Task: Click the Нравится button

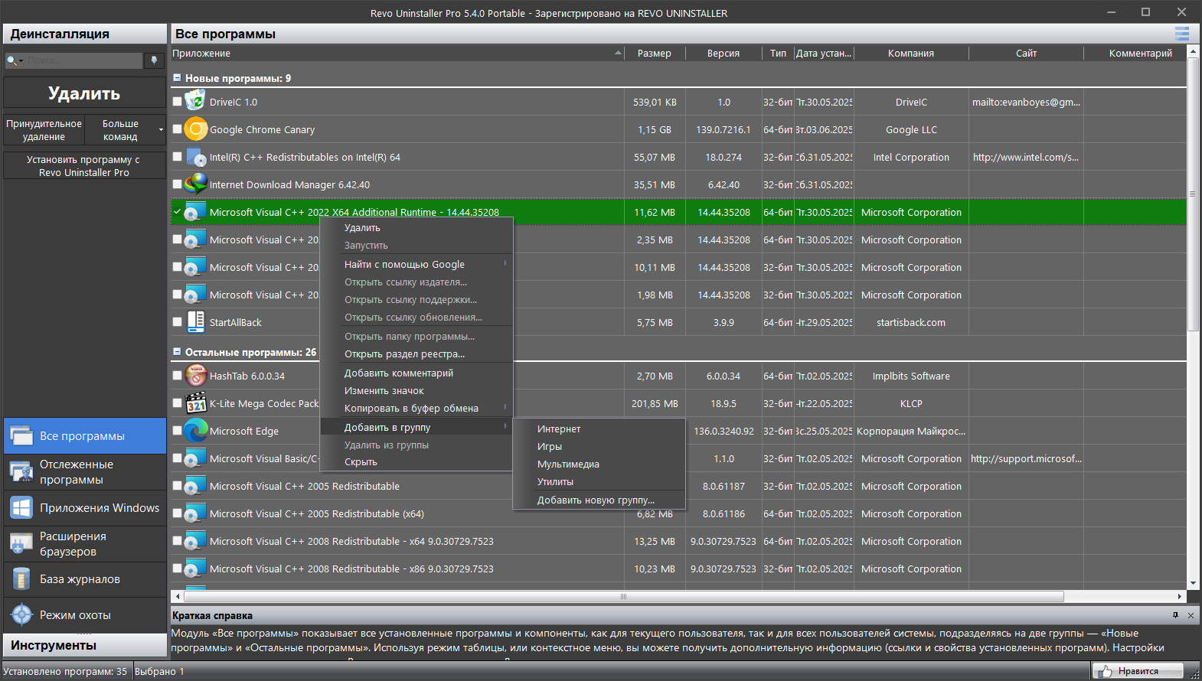Action: point(1137,671)
